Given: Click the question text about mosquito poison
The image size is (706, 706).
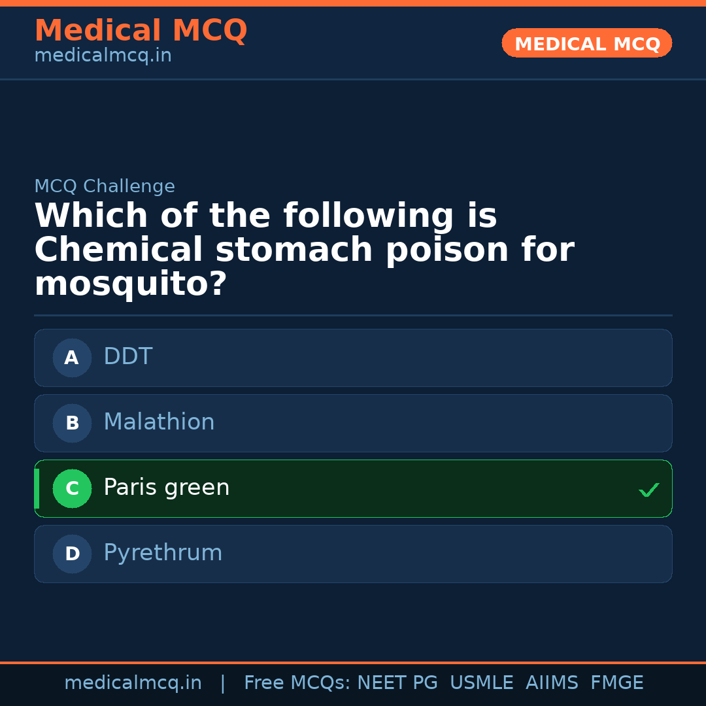Looking at the screenshot, I should point(304,248).
